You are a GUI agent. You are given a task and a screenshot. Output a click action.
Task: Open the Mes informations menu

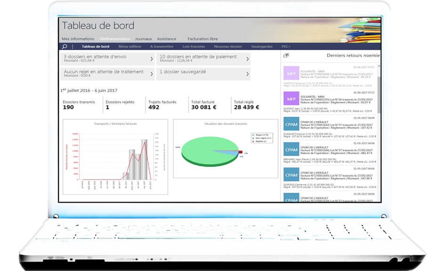(78, 39)
